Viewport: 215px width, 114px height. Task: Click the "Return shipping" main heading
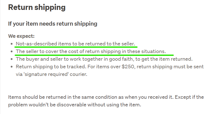pos(37,7)
